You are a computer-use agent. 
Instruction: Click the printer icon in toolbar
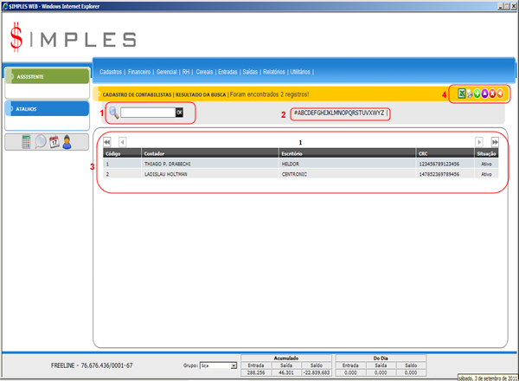click(471, 94)
